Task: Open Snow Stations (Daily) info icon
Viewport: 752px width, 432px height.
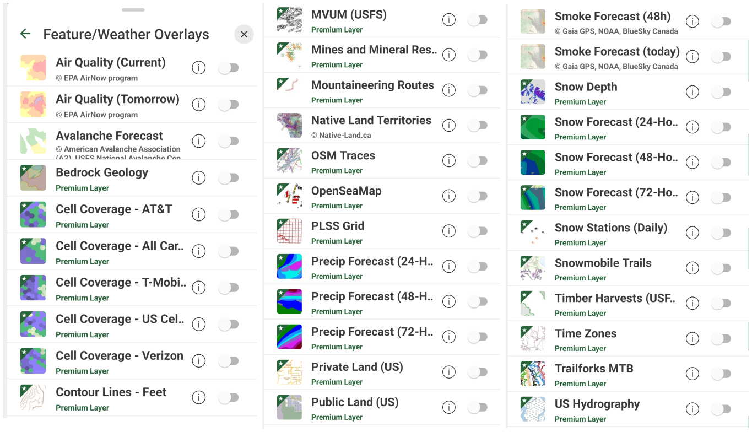Action: pyautogui.click(x=693, y=233)
